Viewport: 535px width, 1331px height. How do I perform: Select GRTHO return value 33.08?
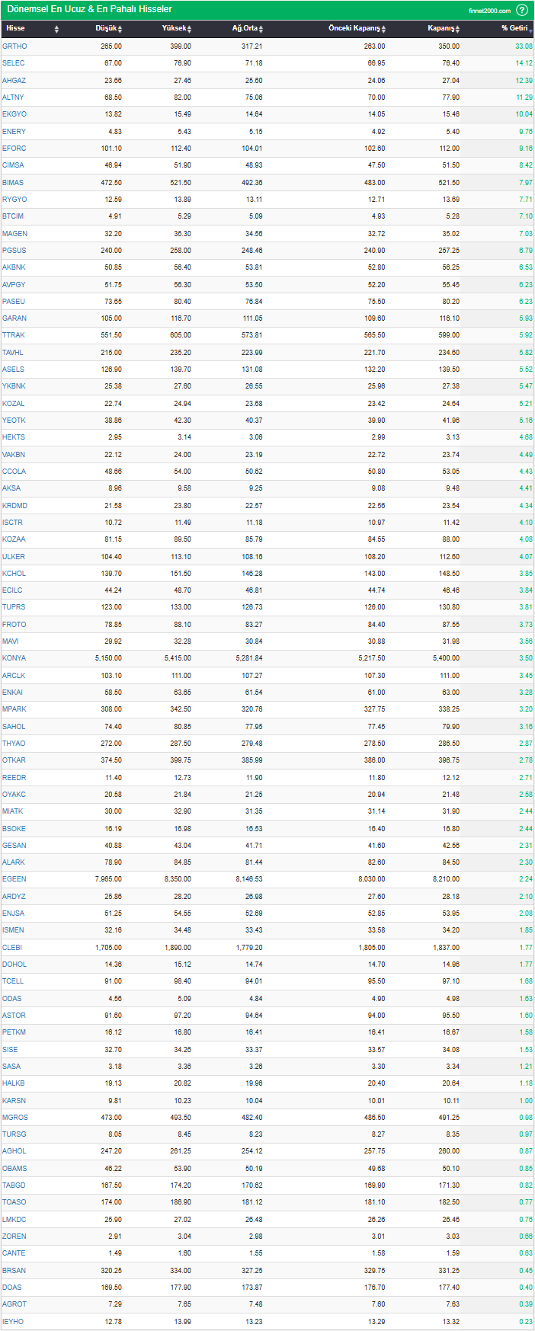pos(524,46)
